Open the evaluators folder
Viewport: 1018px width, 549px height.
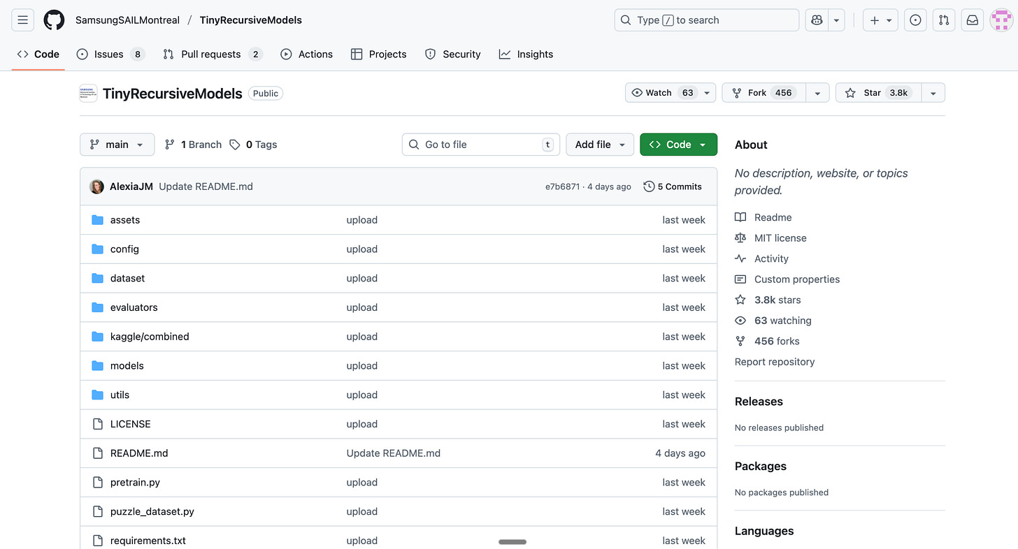[134, 307]
